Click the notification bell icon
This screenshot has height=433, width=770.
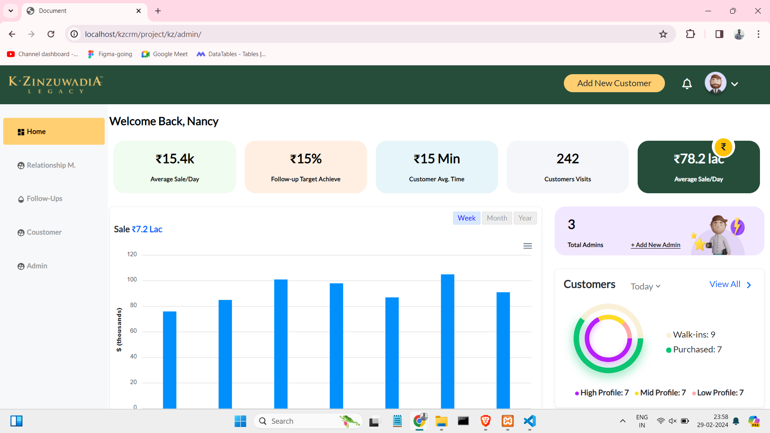[687, 84]
